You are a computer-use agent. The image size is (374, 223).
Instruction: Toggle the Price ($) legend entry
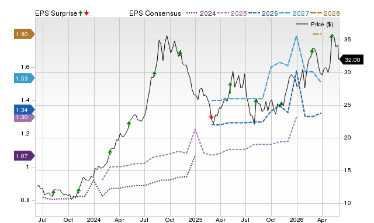pyautogui.click(x=315, y=25)
